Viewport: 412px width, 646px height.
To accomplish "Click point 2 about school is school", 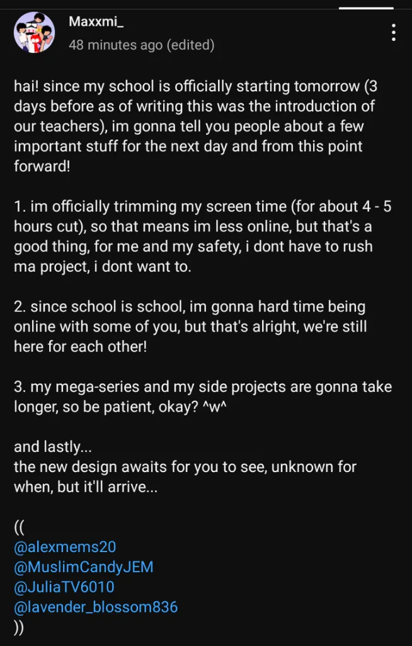I will (x=190, y=326).
